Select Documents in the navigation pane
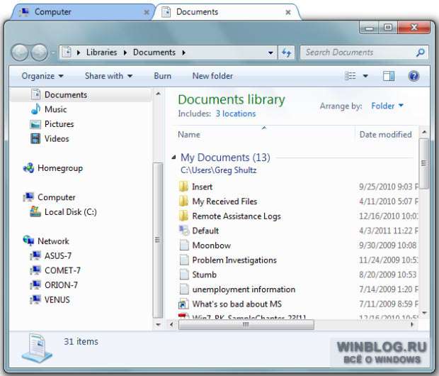Image resolution: width=439 pixels, height=376 pixels. 81,95
